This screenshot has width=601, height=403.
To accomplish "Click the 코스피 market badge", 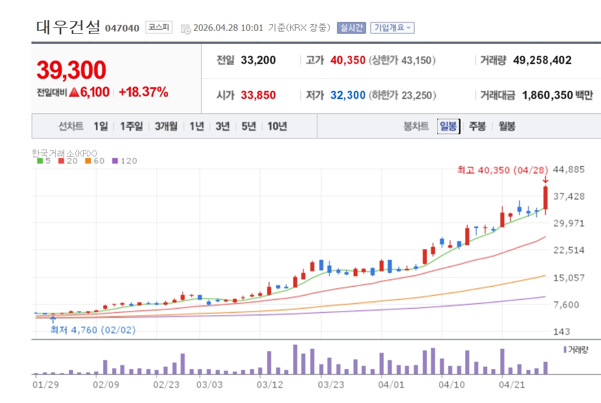I will point(158,27).
